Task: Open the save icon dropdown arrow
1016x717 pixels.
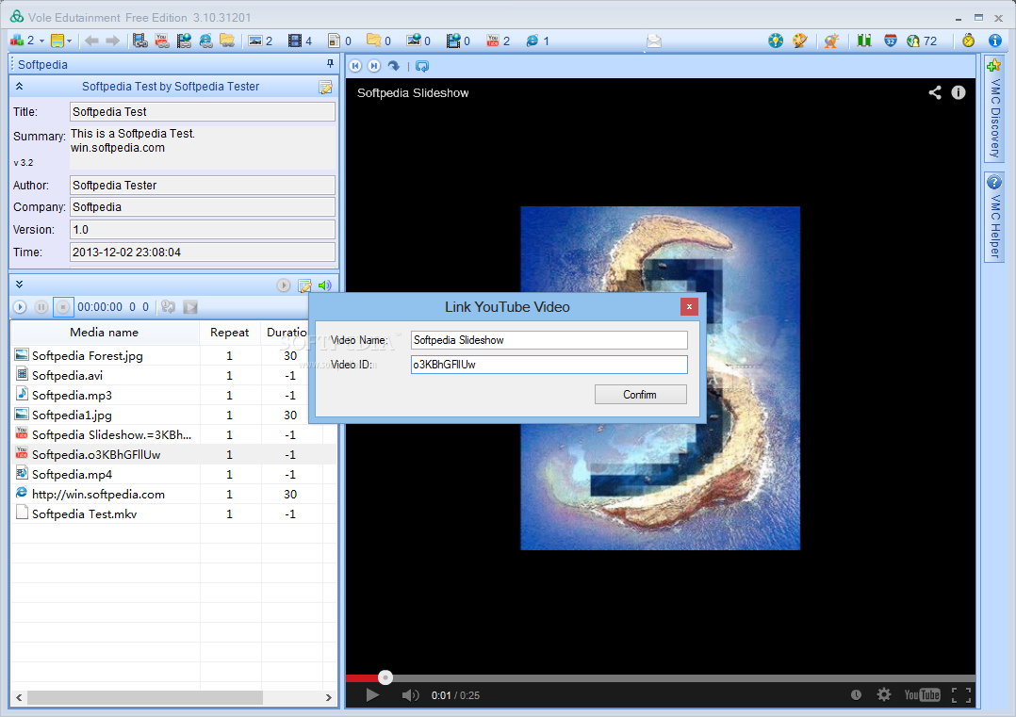Action: tap(70, 41)
